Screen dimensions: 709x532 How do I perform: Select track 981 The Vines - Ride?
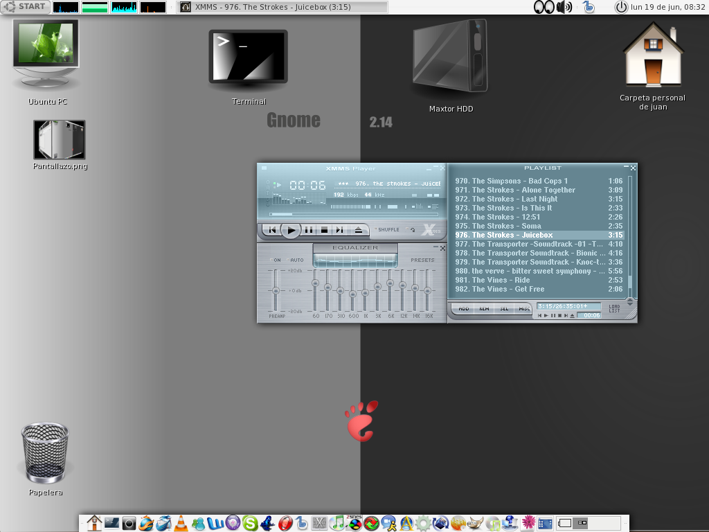539,280
